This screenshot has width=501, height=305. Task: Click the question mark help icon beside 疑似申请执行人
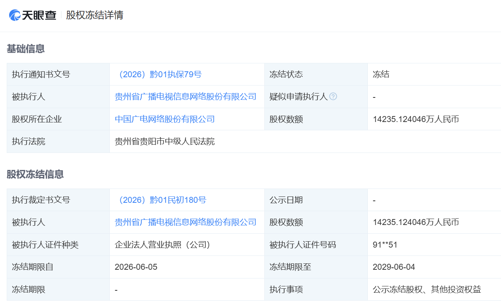coord(333,96)
